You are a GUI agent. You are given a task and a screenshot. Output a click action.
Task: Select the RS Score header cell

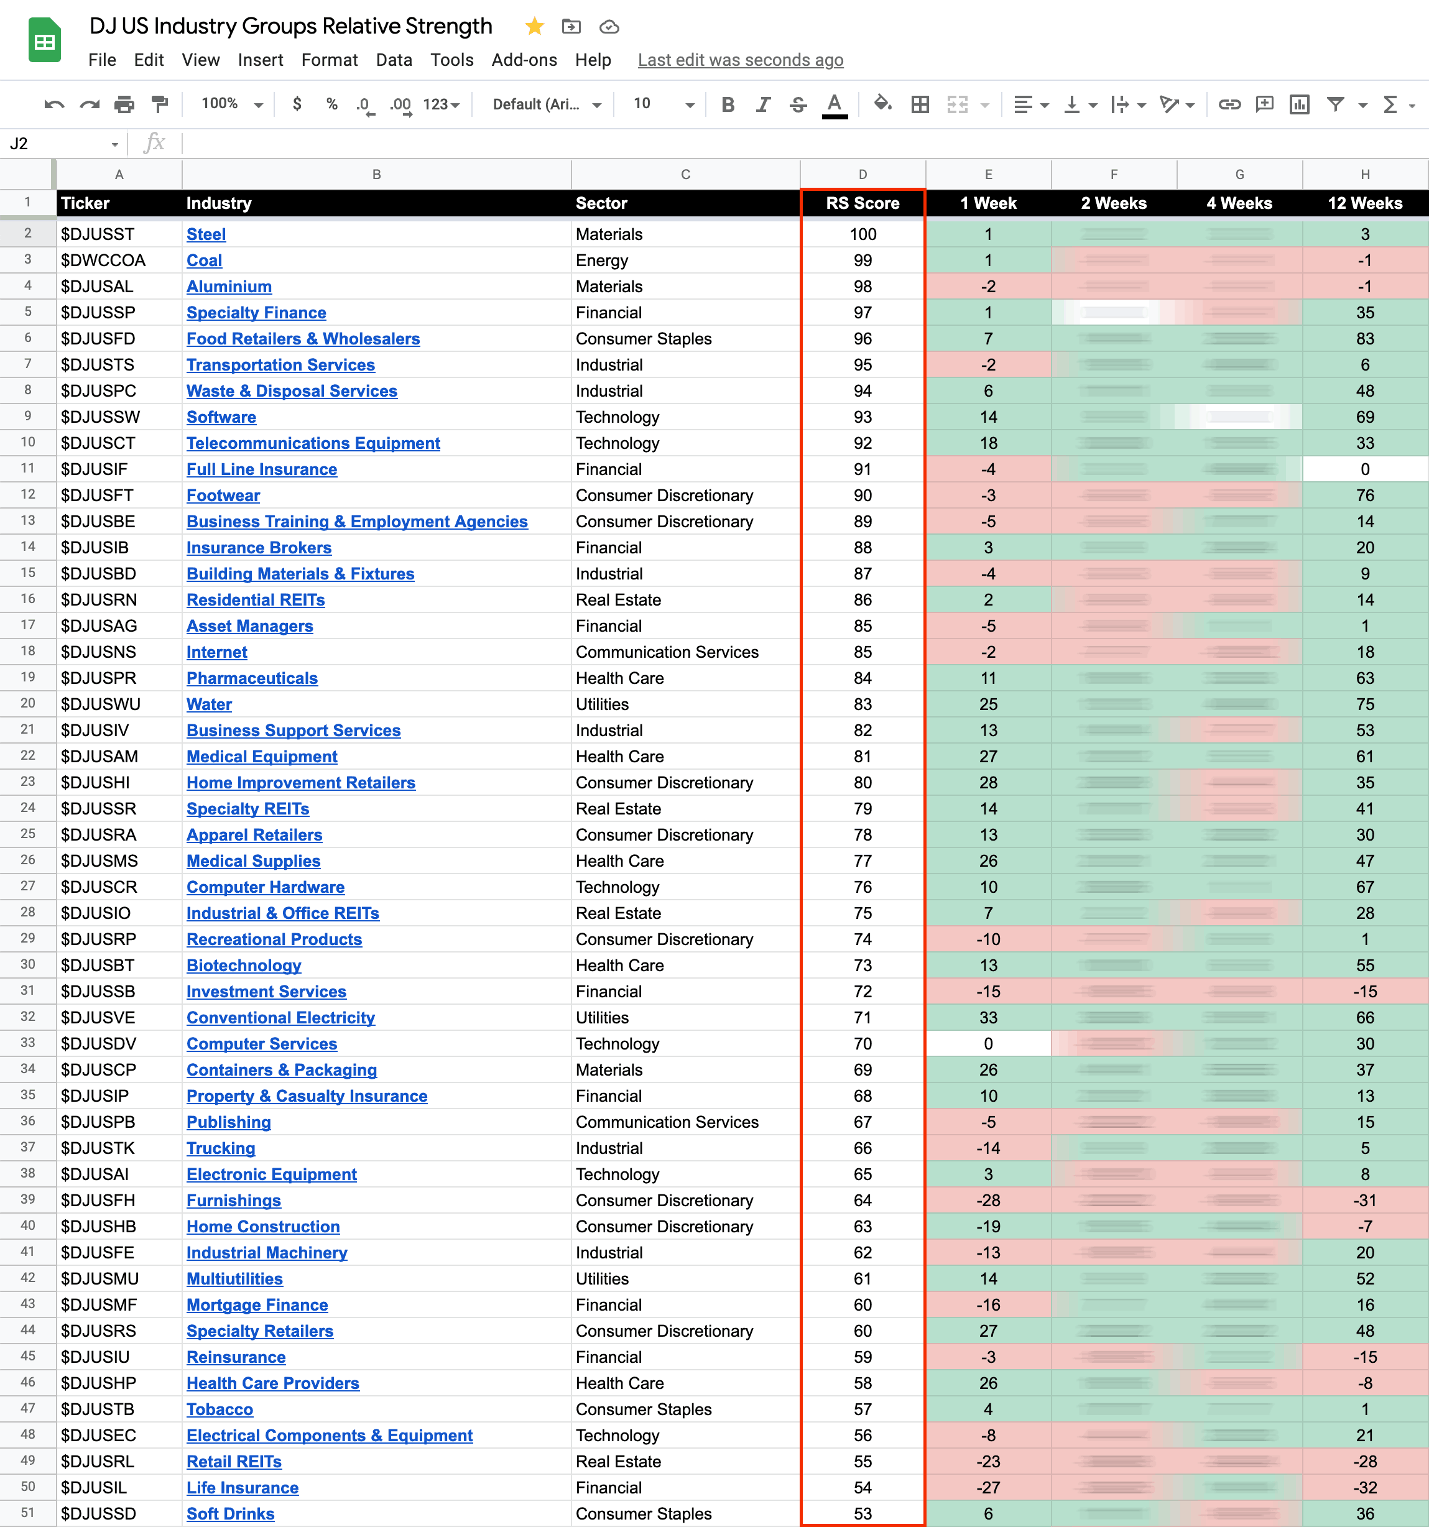862,203
